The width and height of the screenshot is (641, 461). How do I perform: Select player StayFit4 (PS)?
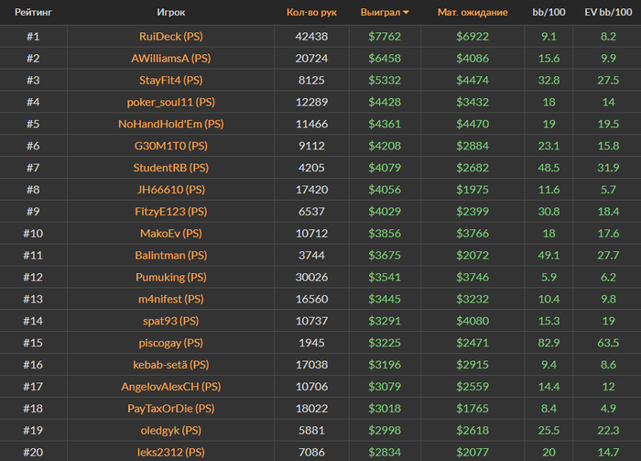coord(170,81)
